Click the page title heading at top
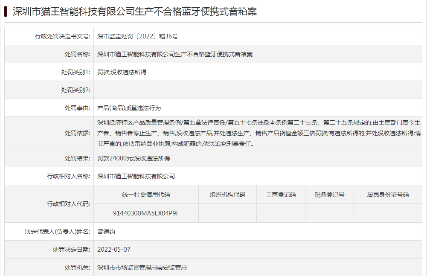Screen dimensions: 427x276 (135, 12)
